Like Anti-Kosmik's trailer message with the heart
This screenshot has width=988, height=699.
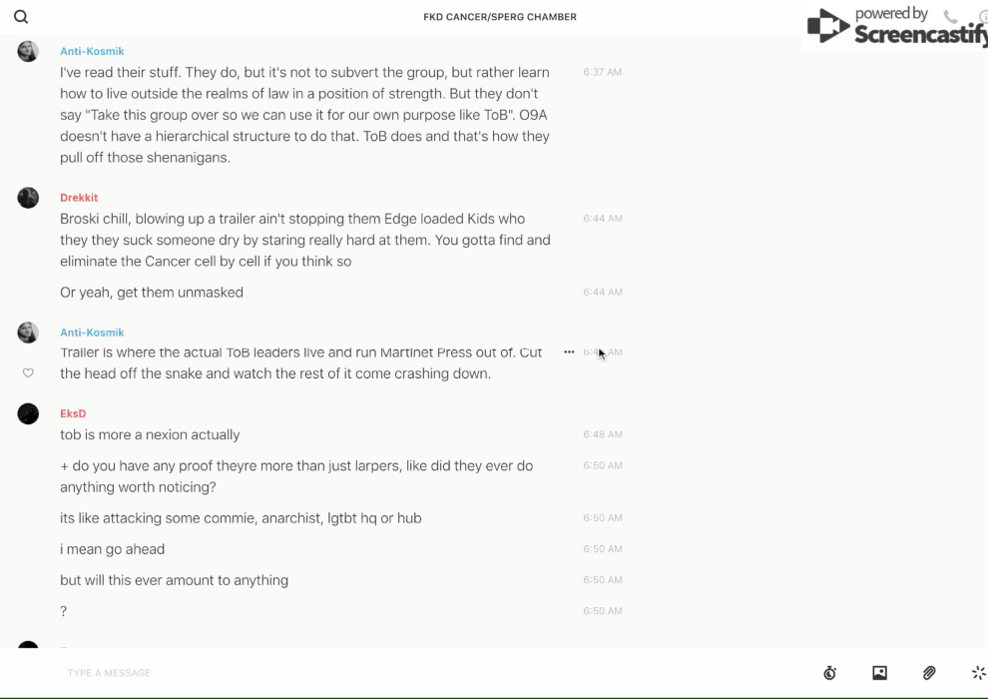tap(28, 373)
